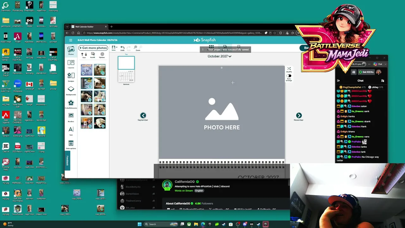Expand the October 2027 month dropdown
405x228 pixels.
coord(219,56)
